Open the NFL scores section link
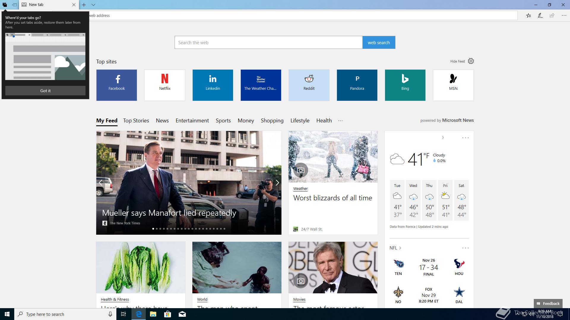Image resolution: width=570 pixels, height=320 pixels. (395, 248)
